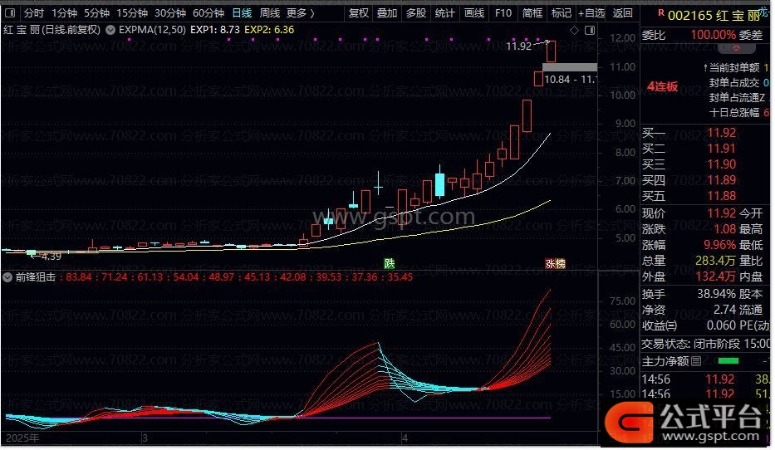Switch to 5分钟 period

click(96, 13)
